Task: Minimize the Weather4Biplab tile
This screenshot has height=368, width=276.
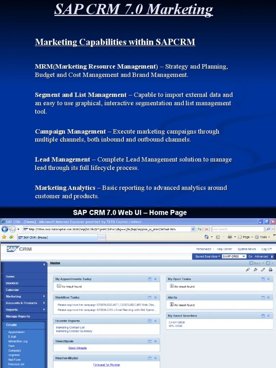Action: pyautogui.click(x=150, y=358)
